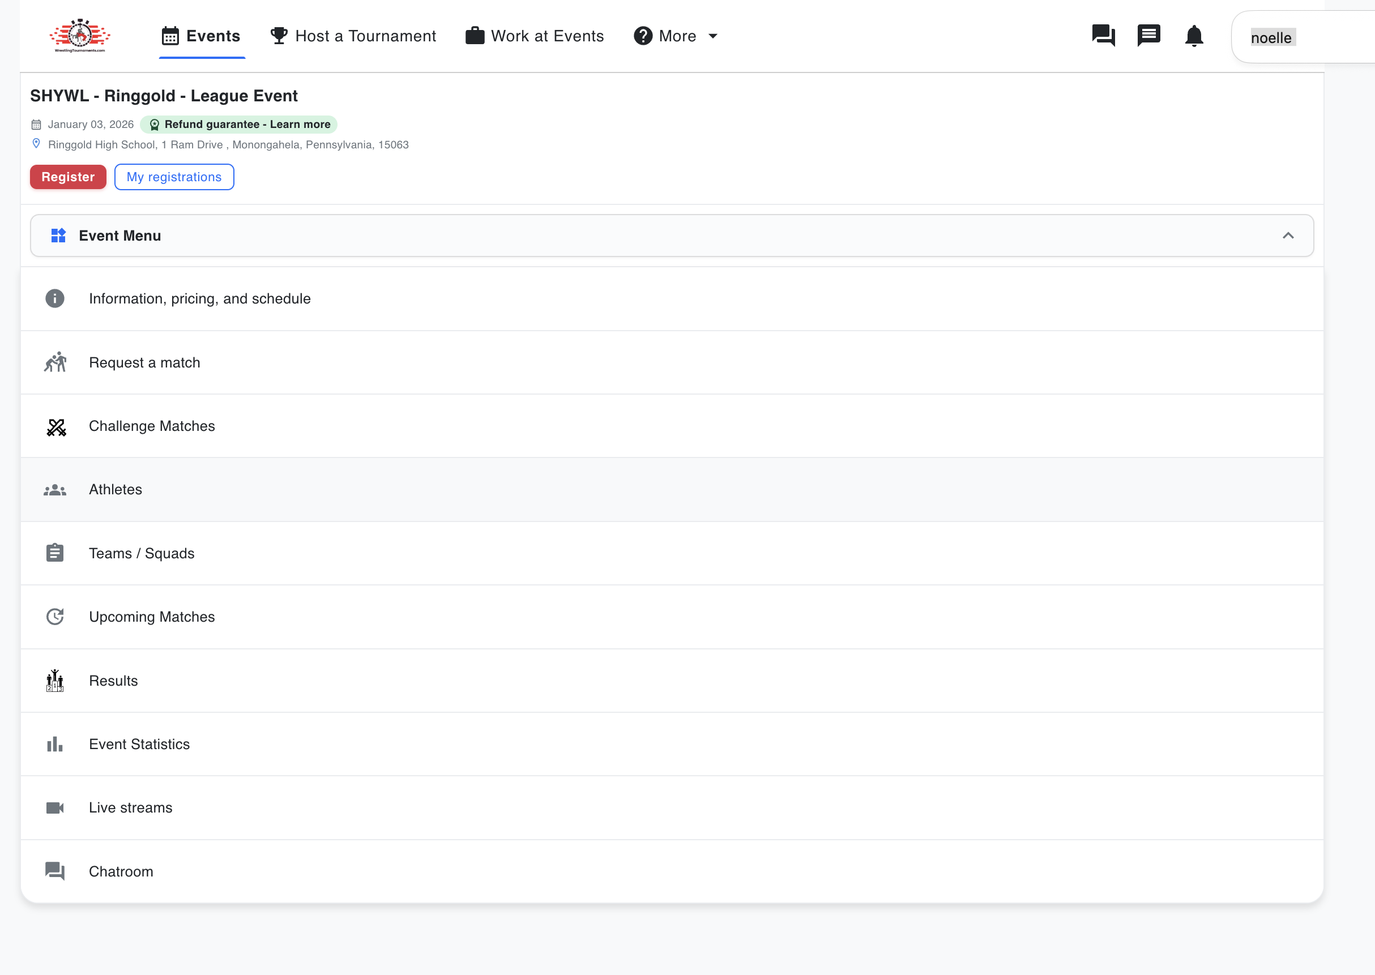Viewport: 1375px width, 975px height.
Task: Open the Athletes menu item
Action: coord(116,490)
